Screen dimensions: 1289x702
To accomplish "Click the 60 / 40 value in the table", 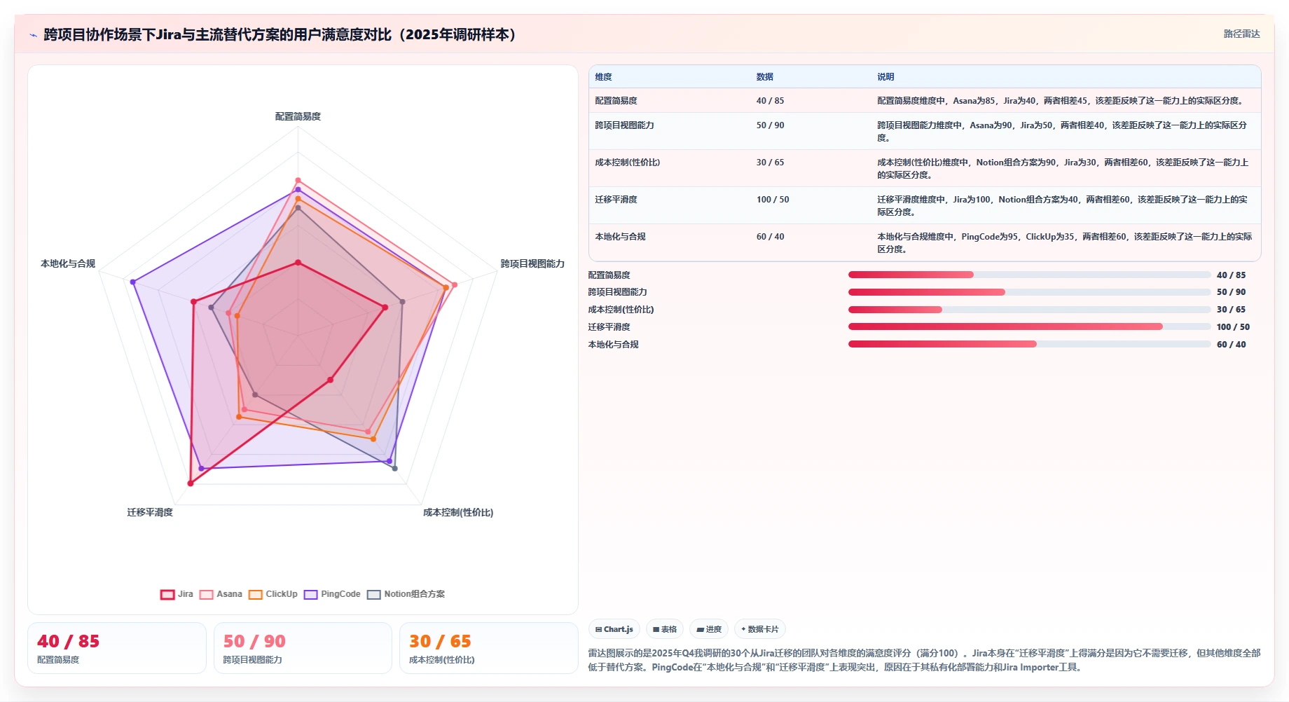I will coord(770,237).
